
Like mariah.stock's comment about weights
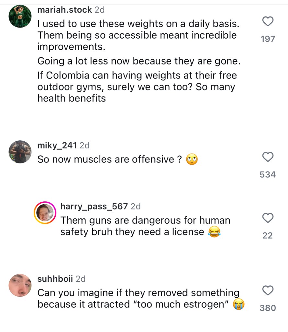pyautogui.click(x=268, y=22)
